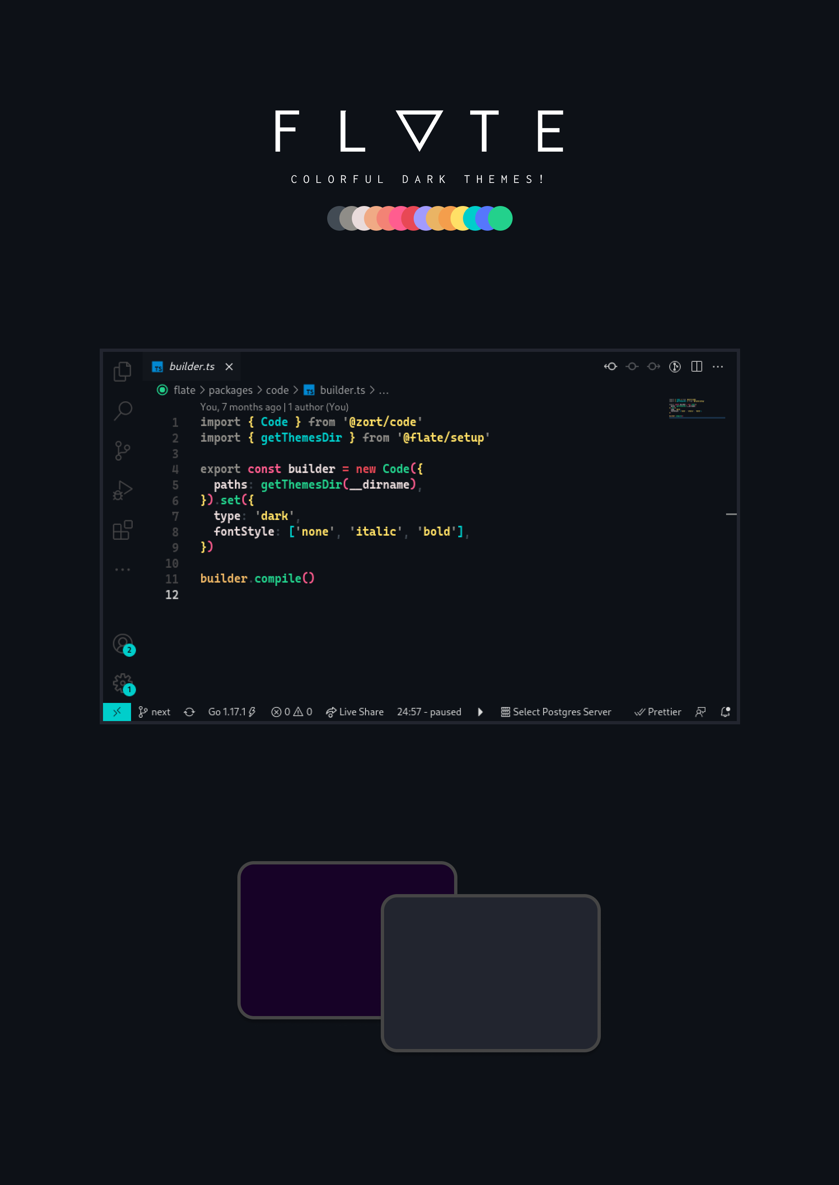Click the remote window status icon
This screenshot has width=839, height=1185.
coord(117,712)
